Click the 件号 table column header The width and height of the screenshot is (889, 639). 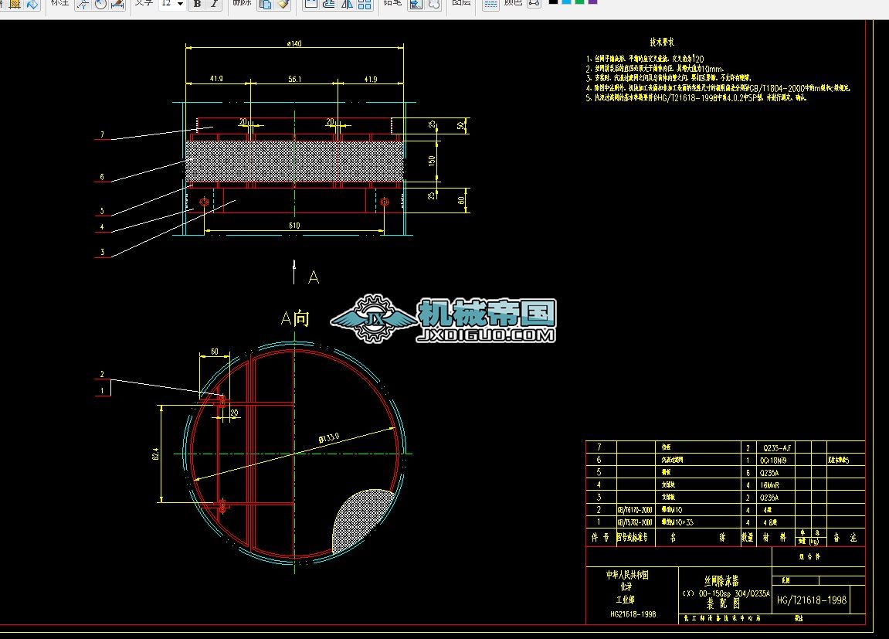(x=600, y=538)
